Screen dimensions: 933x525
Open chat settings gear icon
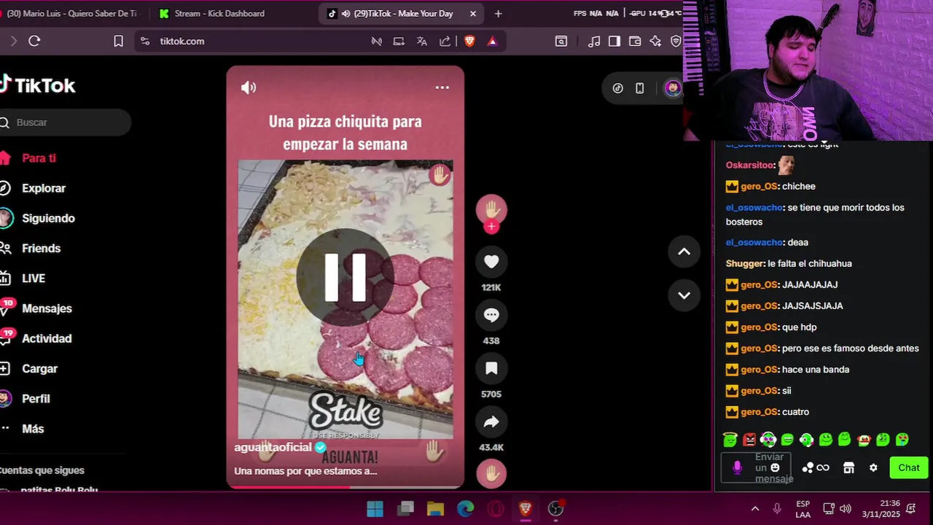pyautogui.click(x=873, y=468)
